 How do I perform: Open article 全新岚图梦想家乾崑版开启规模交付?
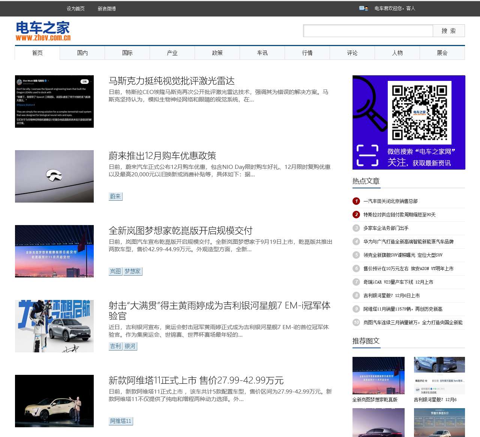181,231
